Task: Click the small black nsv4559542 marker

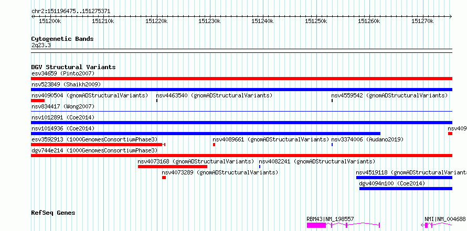Action: (332, 101)
